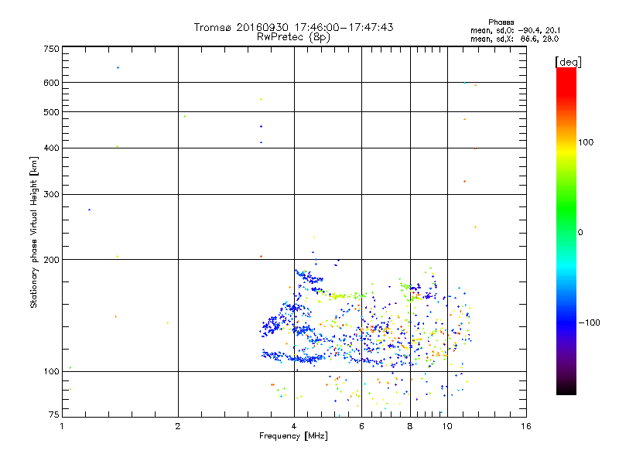Click the x-axis label '16'
619x464 pixels.
pyautogui.click(x=526, y=426)
